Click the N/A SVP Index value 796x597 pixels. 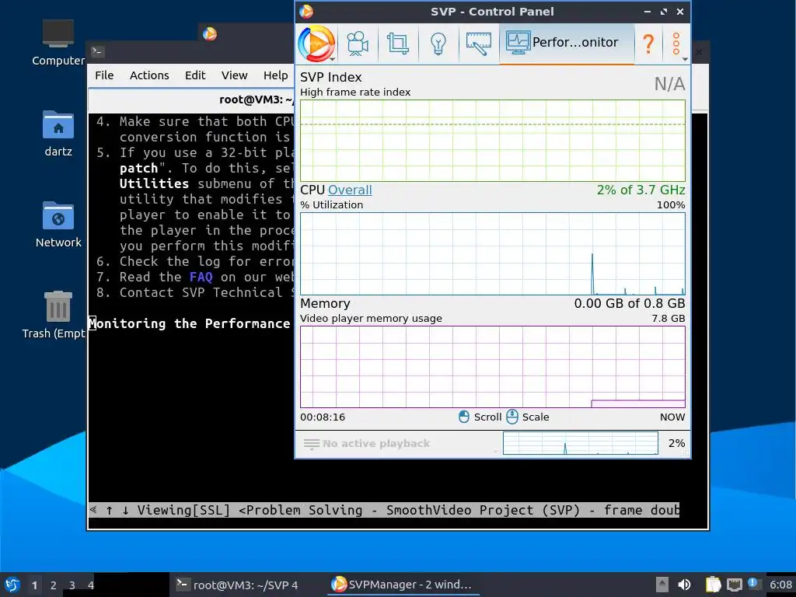click(669, 84)
